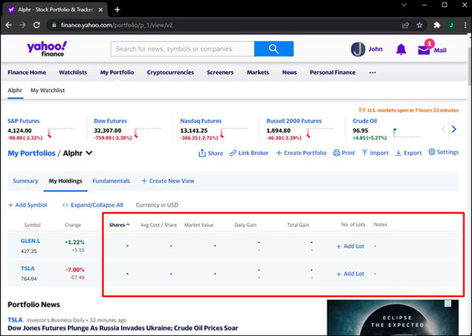Viewport: 472px width, 336px height.
Task: Open Personal Finance
Action: tap(333, 72)
